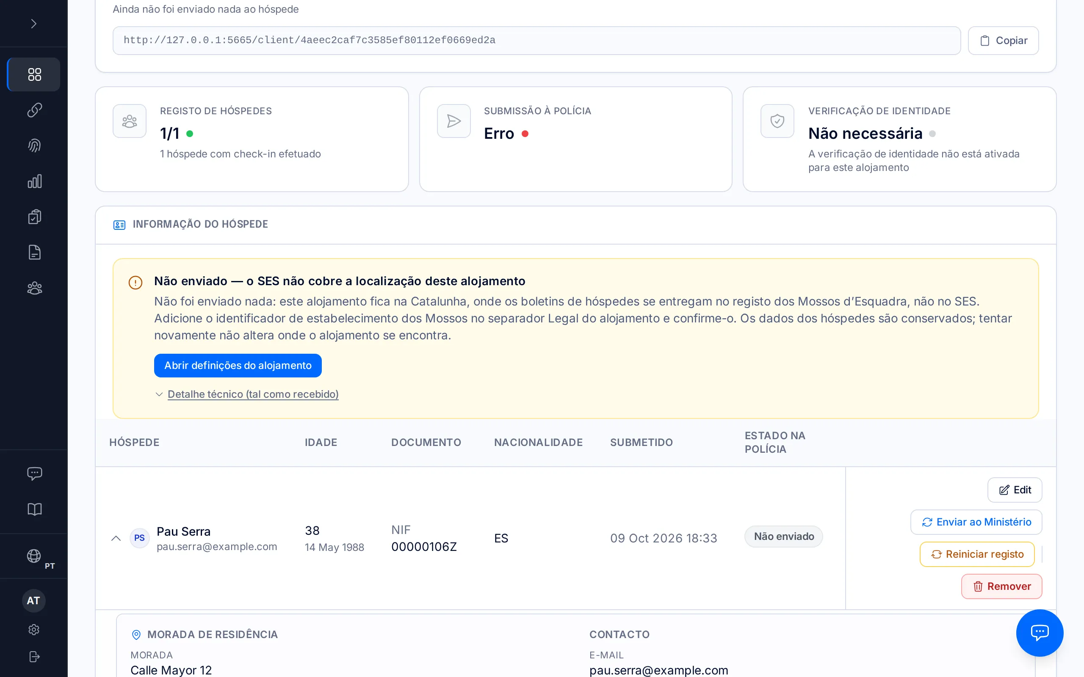Click the birth date 14 May 1988
Image resolution: width=1084 pixels, height=677 pixels.
(334, 547)
